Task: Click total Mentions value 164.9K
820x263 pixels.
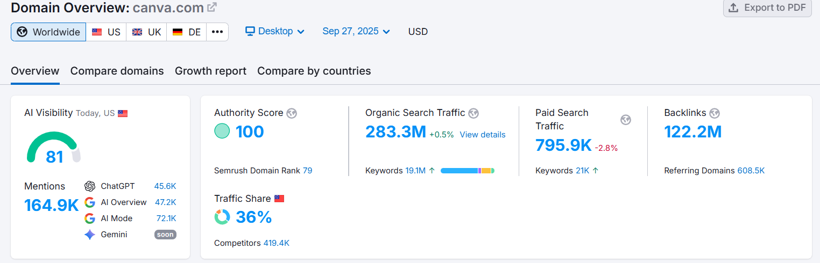Action: [x=52, y=205]
